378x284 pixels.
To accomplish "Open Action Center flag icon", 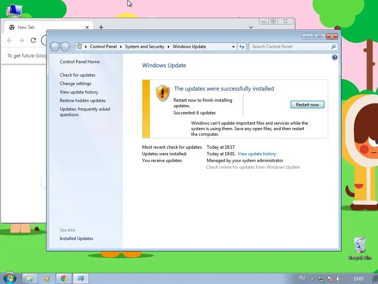I will pyautogui.click(x=330, y=279).
